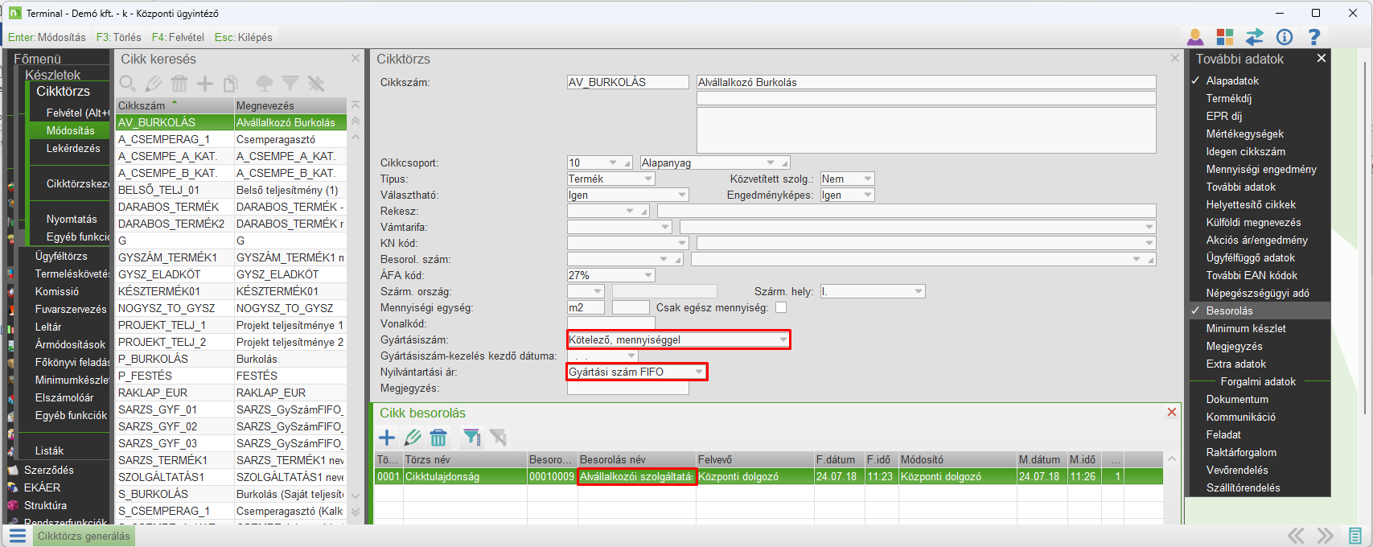
Task: Open Ügyféltörzs in the left main menu
Action: click(x=61, y=256)
